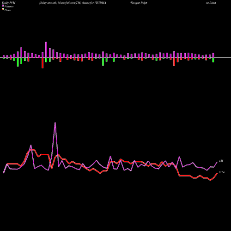Click the '0.74' price line end label
Screen dimensions: 231x231
coord(222,172)
